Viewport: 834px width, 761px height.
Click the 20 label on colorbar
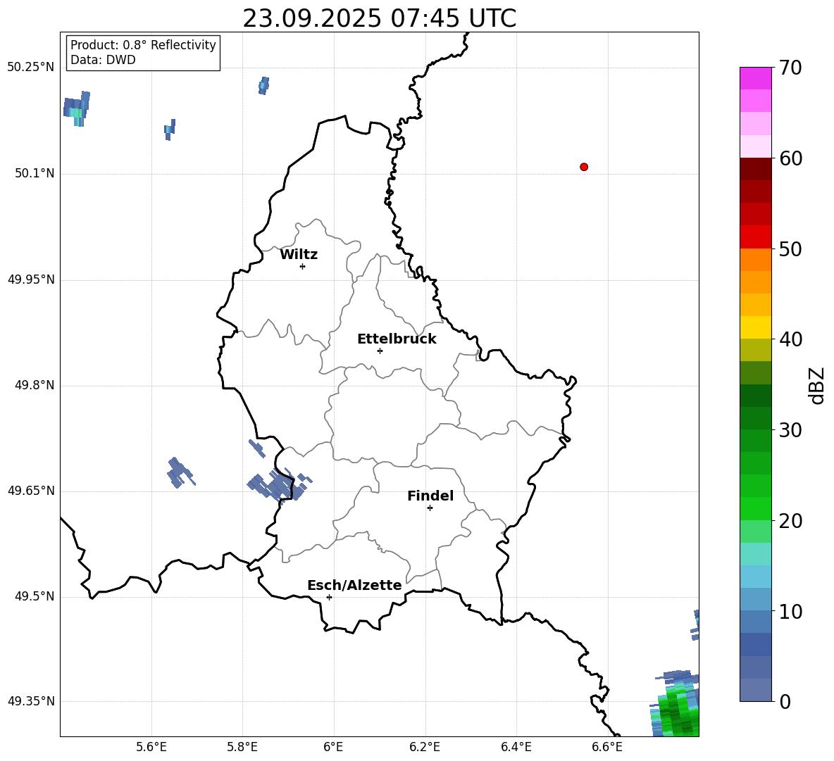(x=790, y=521)
